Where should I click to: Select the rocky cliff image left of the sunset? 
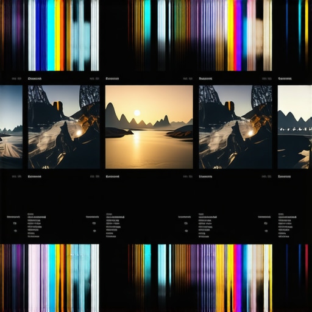(64, 127)
